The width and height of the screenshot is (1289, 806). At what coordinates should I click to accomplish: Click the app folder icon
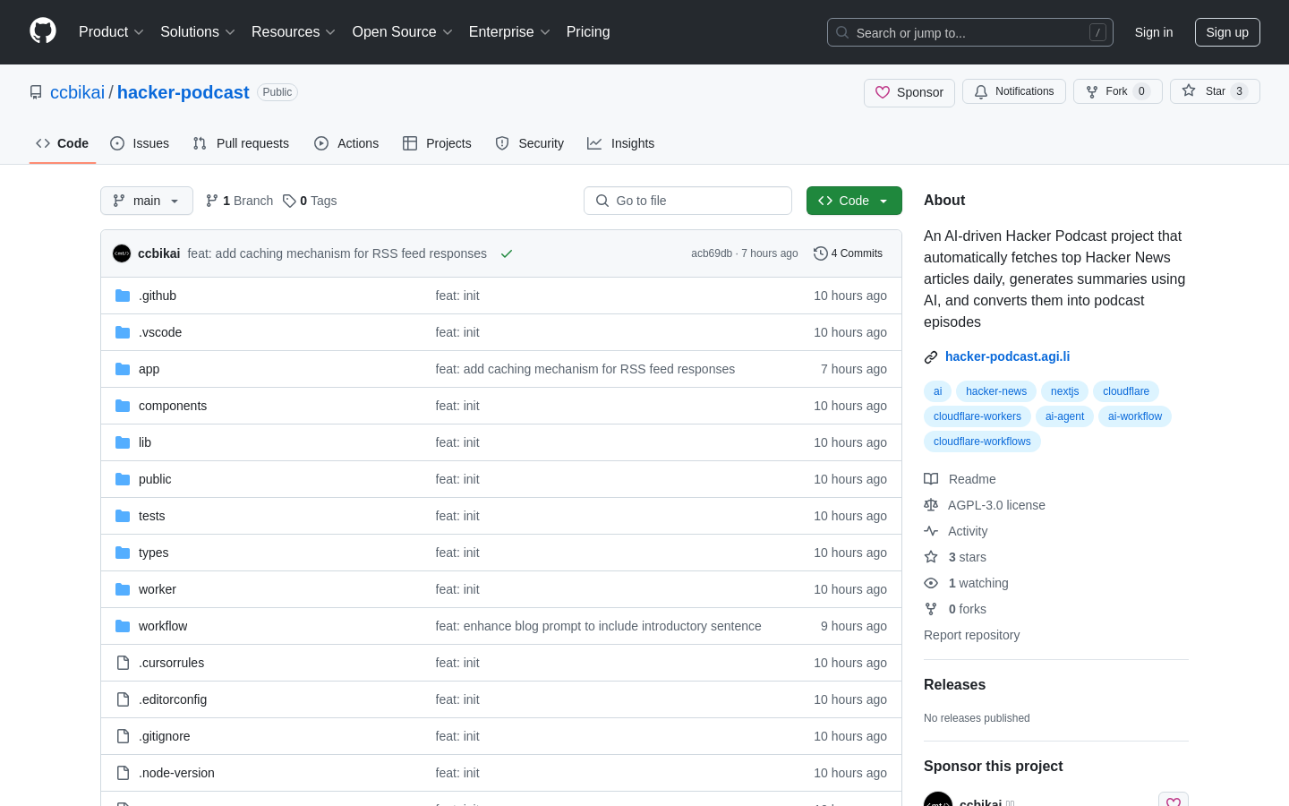pyautogui.click(x=123, y=369)
